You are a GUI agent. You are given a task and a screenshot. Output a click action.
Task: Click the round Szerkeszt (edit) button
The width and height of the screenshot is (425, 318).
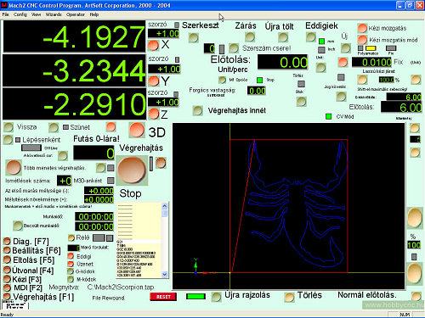click(194, 37)
